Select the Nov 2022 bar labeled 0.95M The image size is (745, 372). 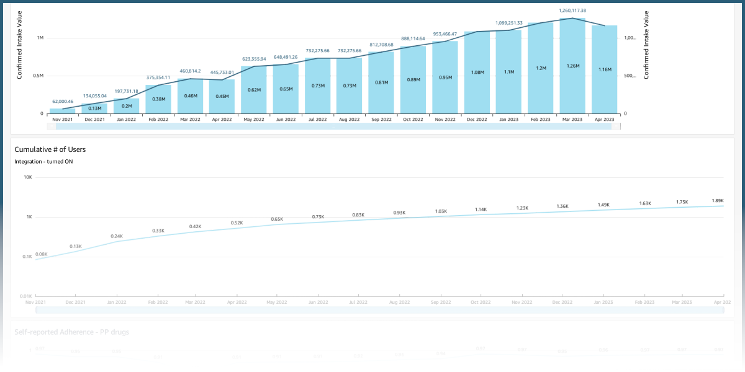pos(445,77)
